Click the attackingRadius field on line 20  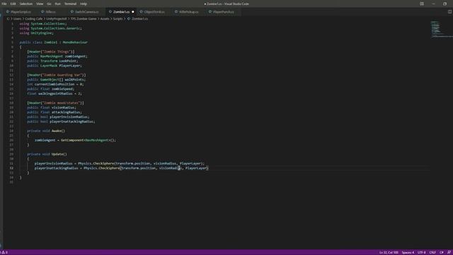(x=66, y=112)
